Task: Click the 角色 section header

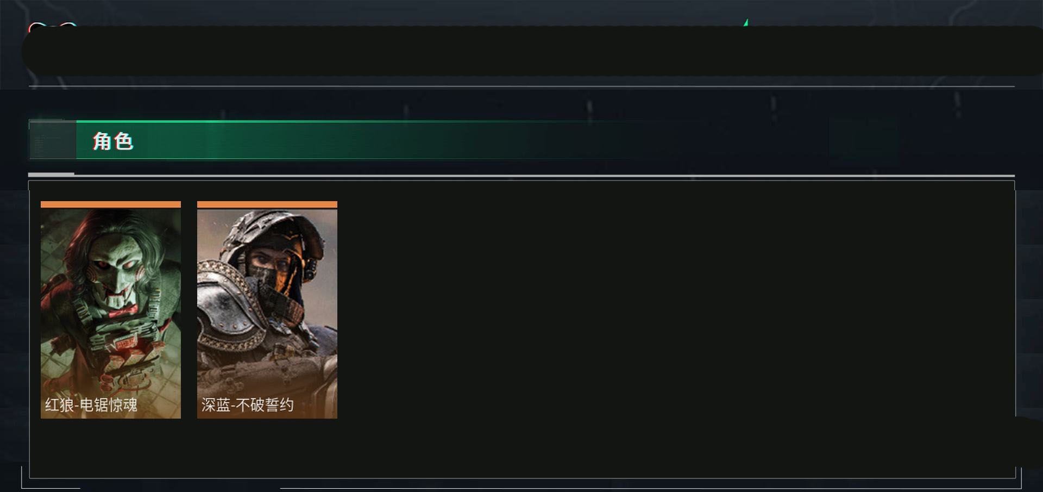Action: tap(112, 141)
